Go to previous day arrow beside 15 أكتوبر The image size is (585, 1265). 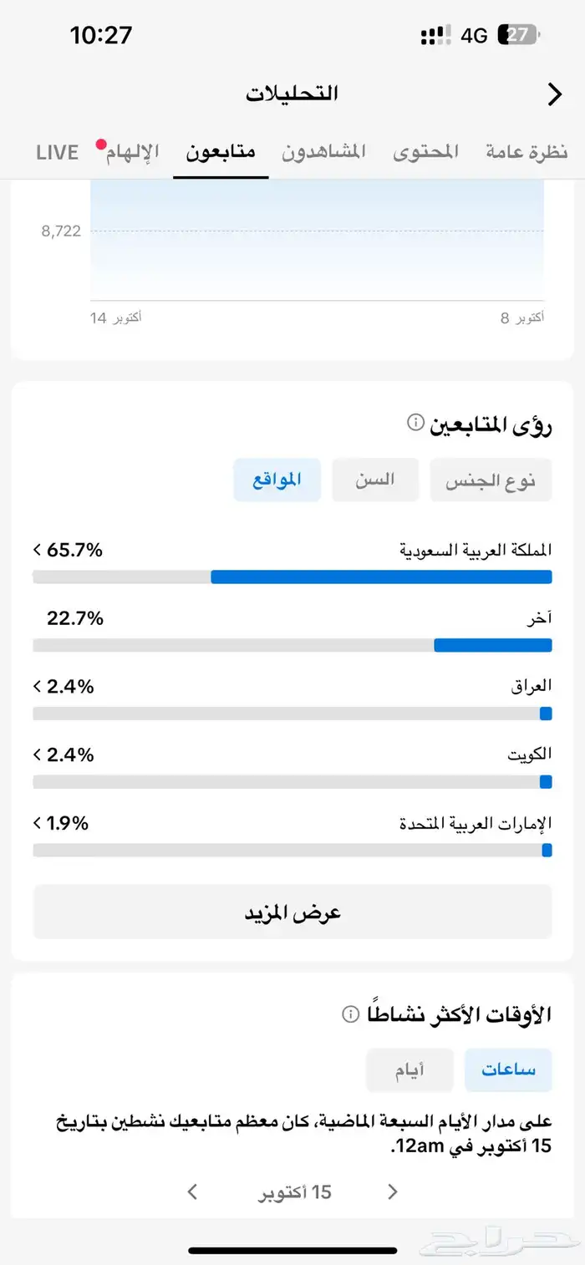click(x=393, y=1191)
